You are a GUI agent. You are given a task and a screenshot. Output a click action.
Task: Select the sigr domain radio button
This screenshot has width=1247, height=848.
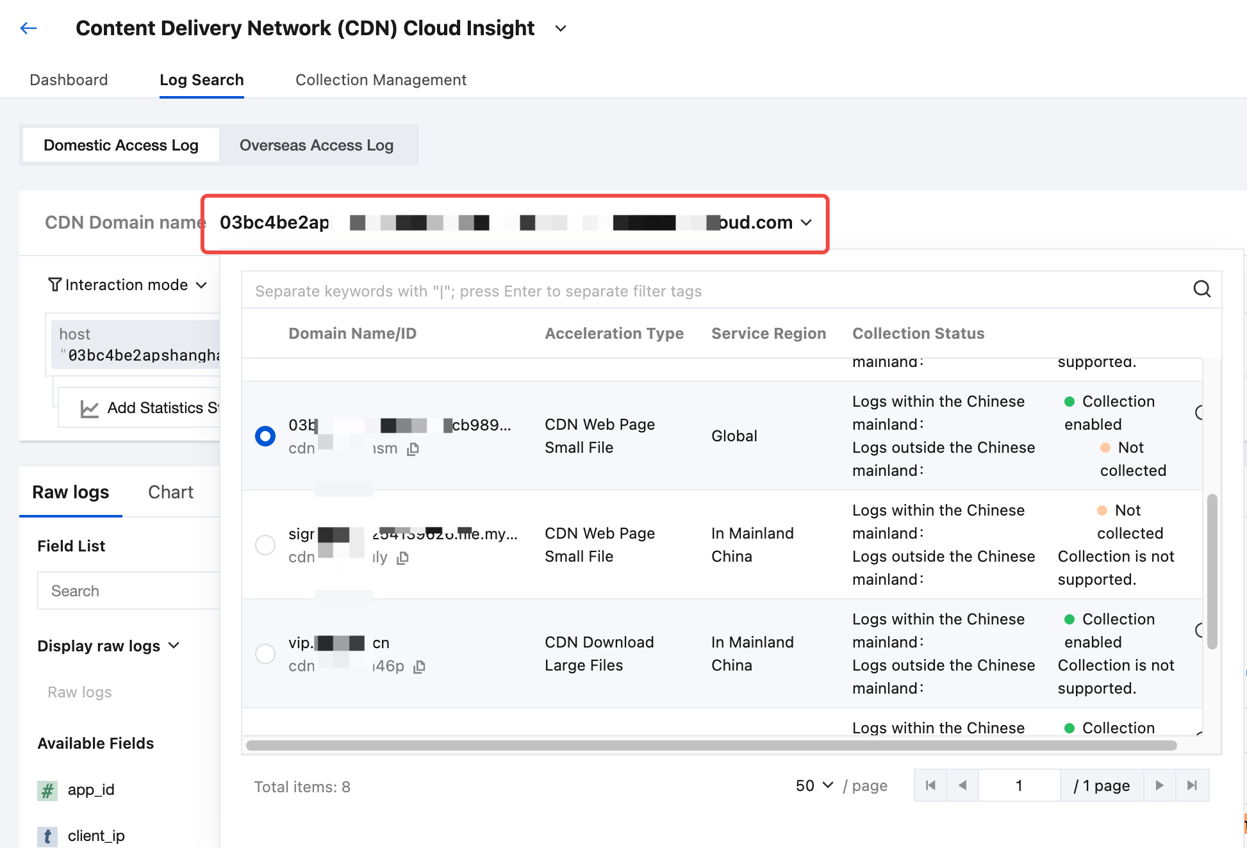pos(265,545)
